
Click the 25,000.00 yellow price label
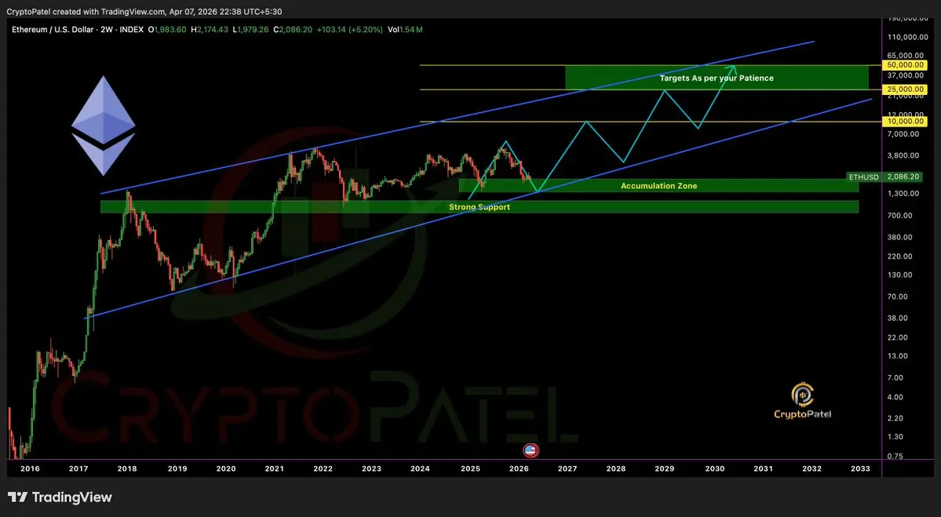[904, 89]
